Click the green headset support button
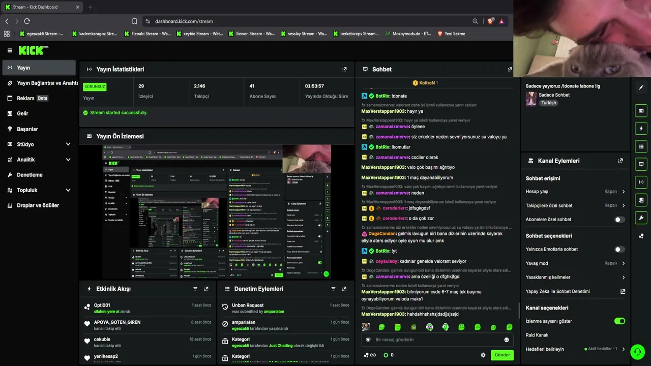 pyautogui.click(x=637, y=352)
